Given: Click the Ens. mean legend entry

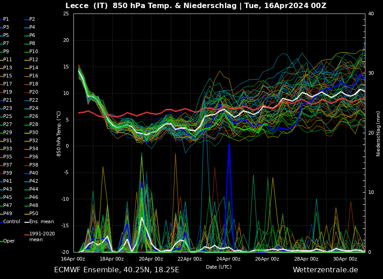Looking at the screenshot, I should [39, 221].
